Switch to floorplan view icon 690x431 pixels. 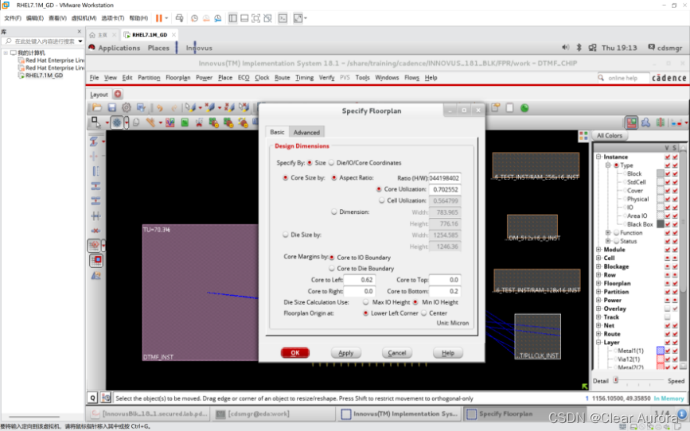(x=631, y=122)
